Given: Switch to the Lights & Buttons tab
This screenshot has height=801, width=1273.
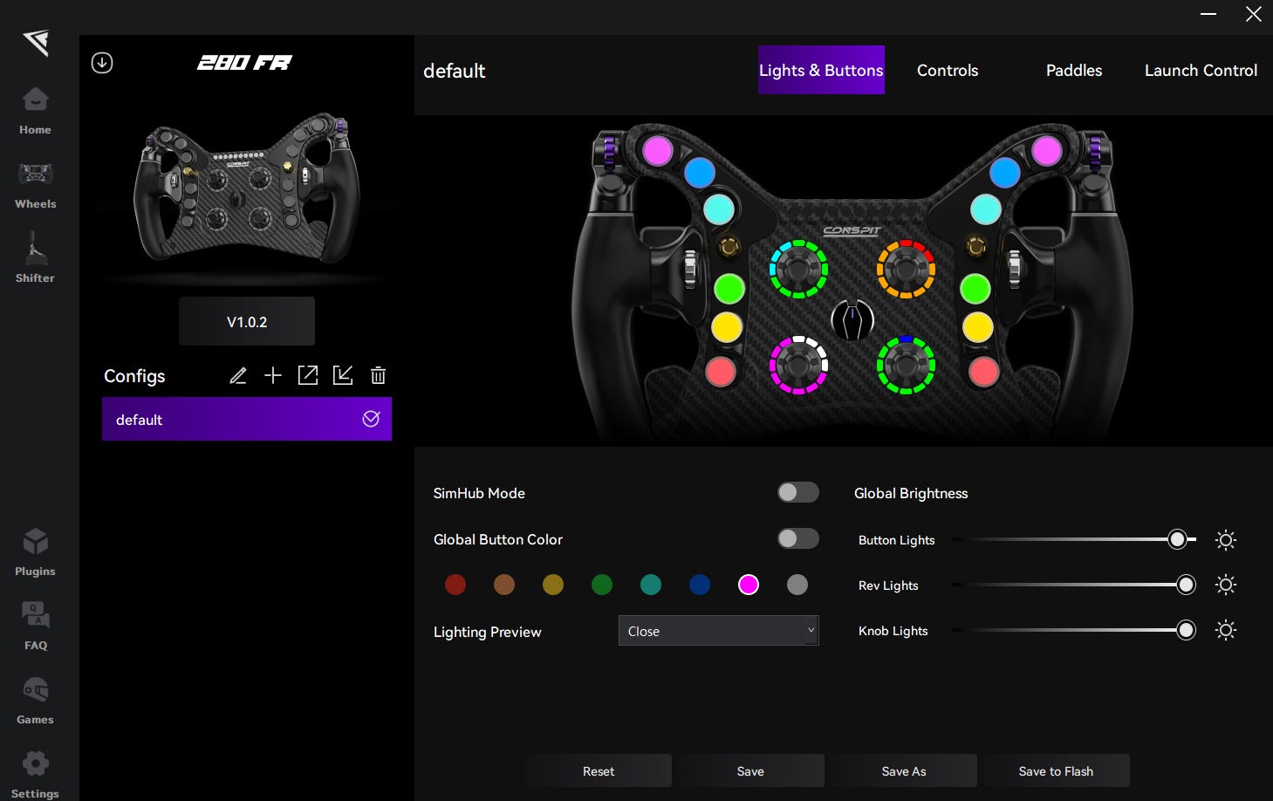Looking at the screenshot, I should click(821, 70).
